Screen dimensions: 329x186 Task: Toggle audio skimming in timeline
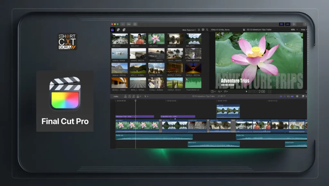pos(285,96)
